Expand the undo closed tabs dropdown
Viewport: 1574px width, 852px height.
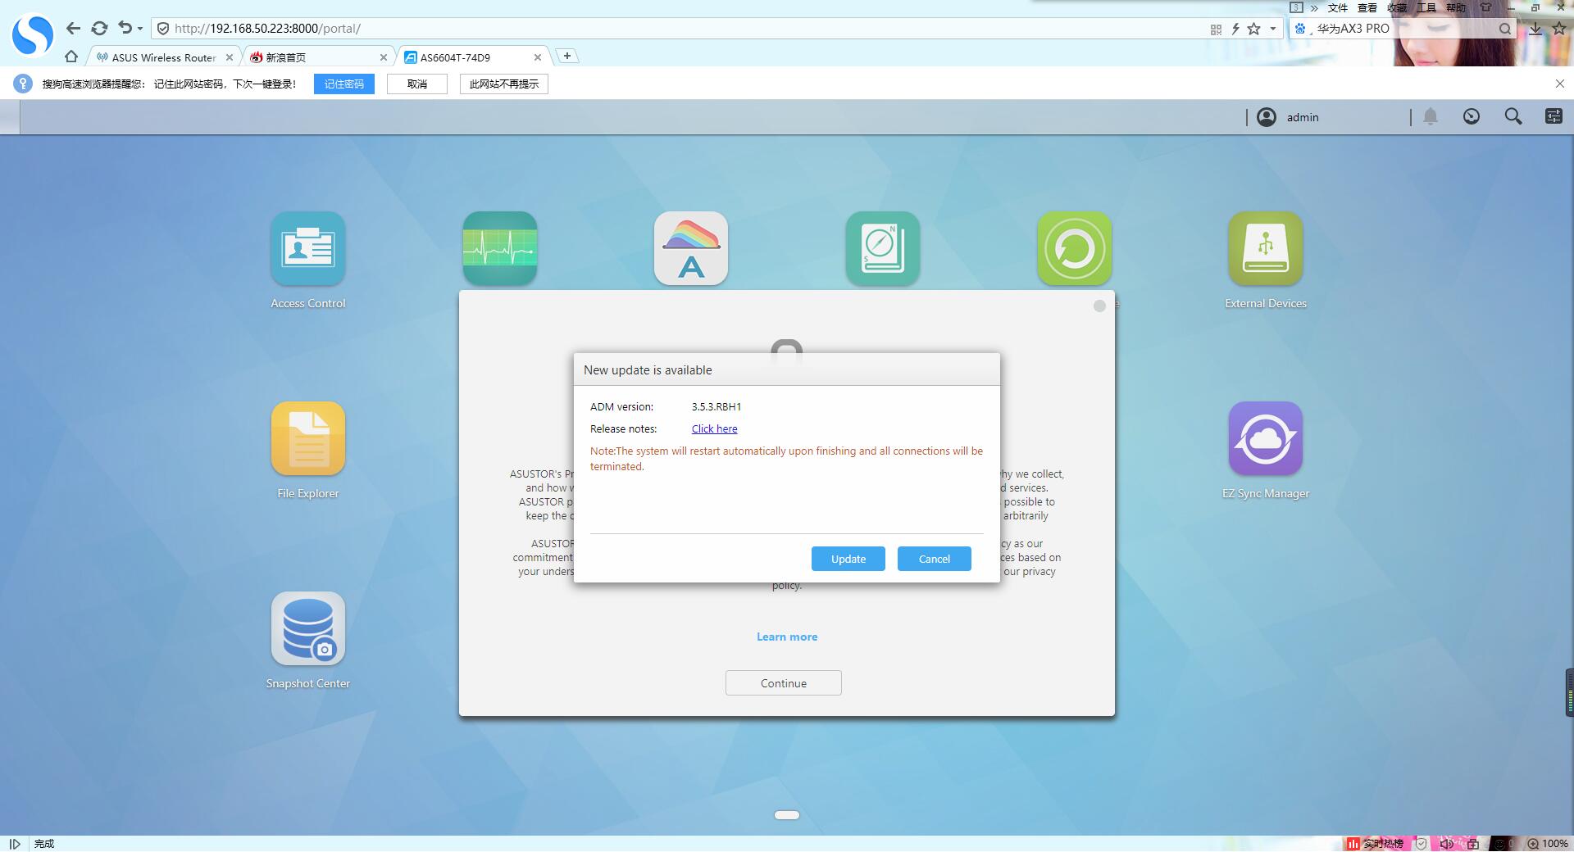140,29
